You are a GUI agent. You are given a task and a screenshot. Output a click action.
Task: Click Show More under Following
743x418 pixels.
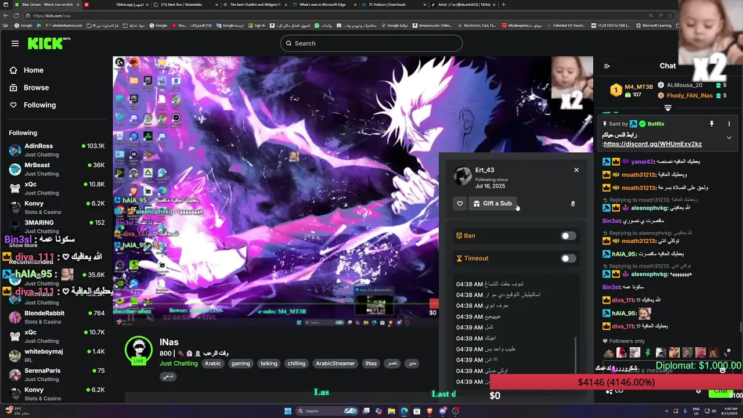click(x=23, y=245)
